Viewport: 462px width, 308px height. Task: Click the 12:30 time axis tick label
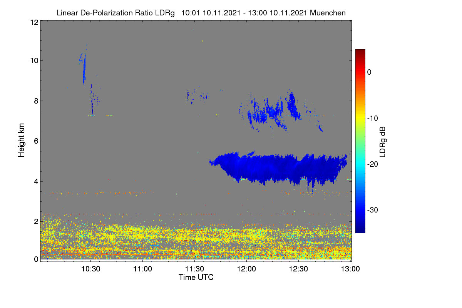[x=299, y=269]
